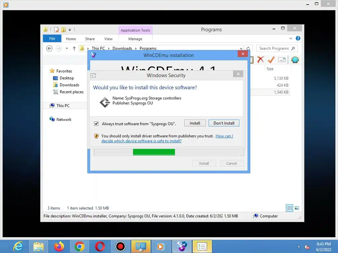Open File Explorer from taskbar
The image size is (338, 253).
(x=39, y=246)
